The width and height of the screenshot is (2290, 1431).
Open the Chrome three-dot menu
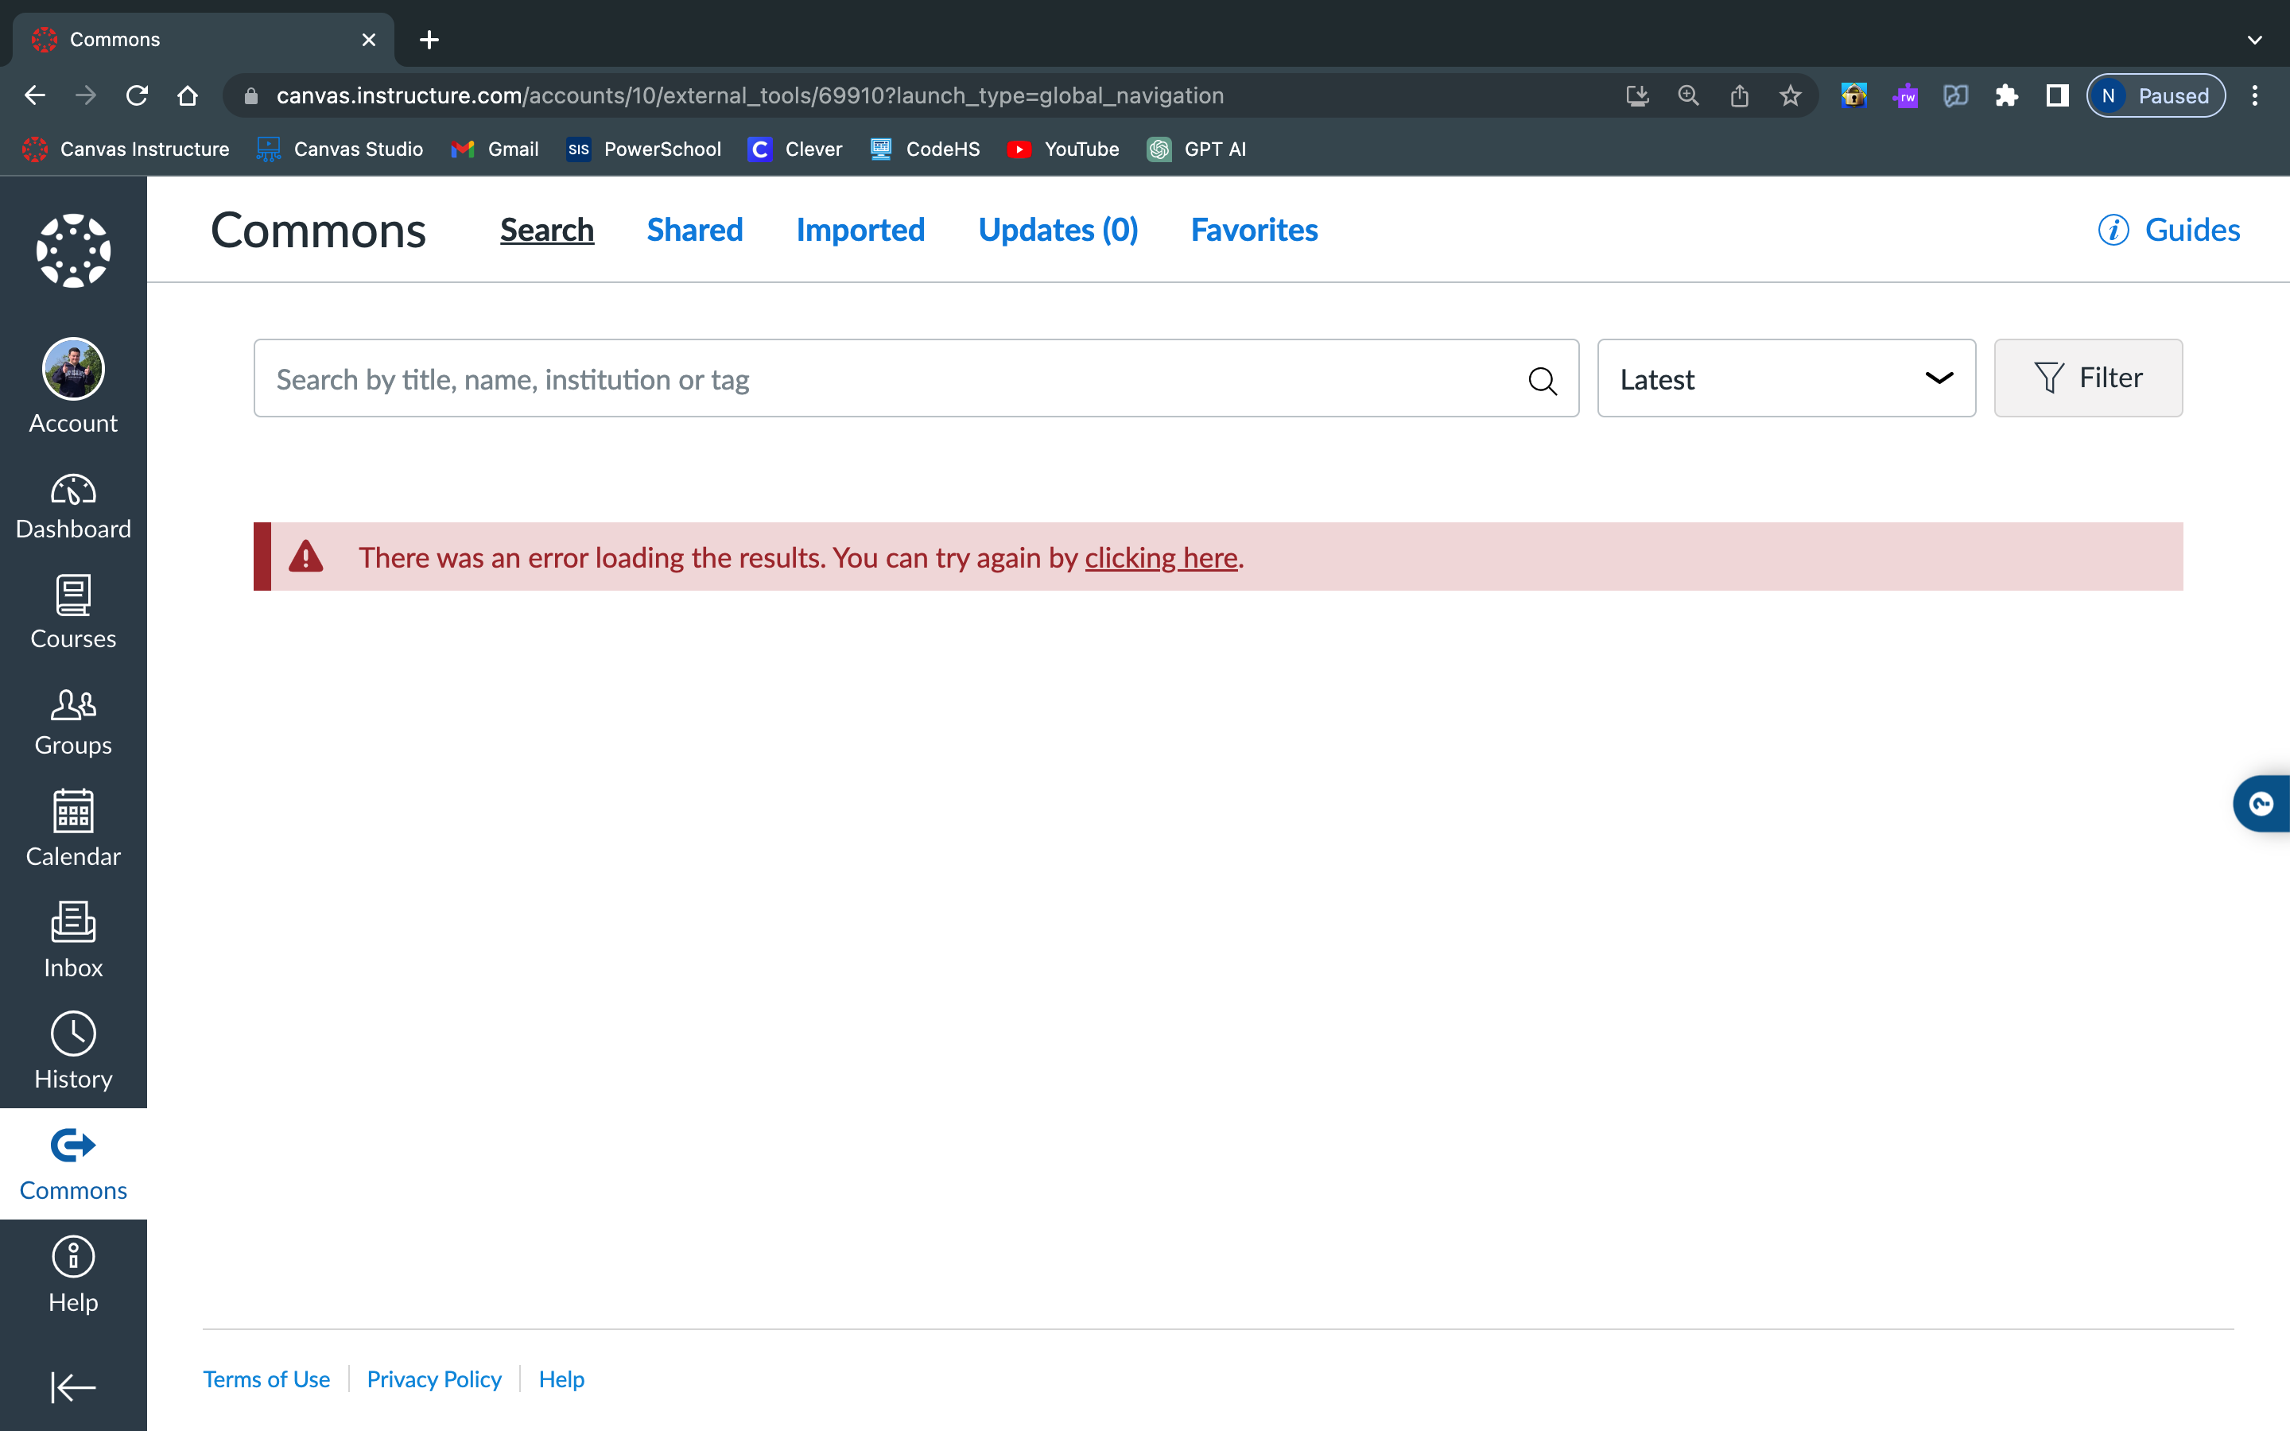tap(2255, 95)
